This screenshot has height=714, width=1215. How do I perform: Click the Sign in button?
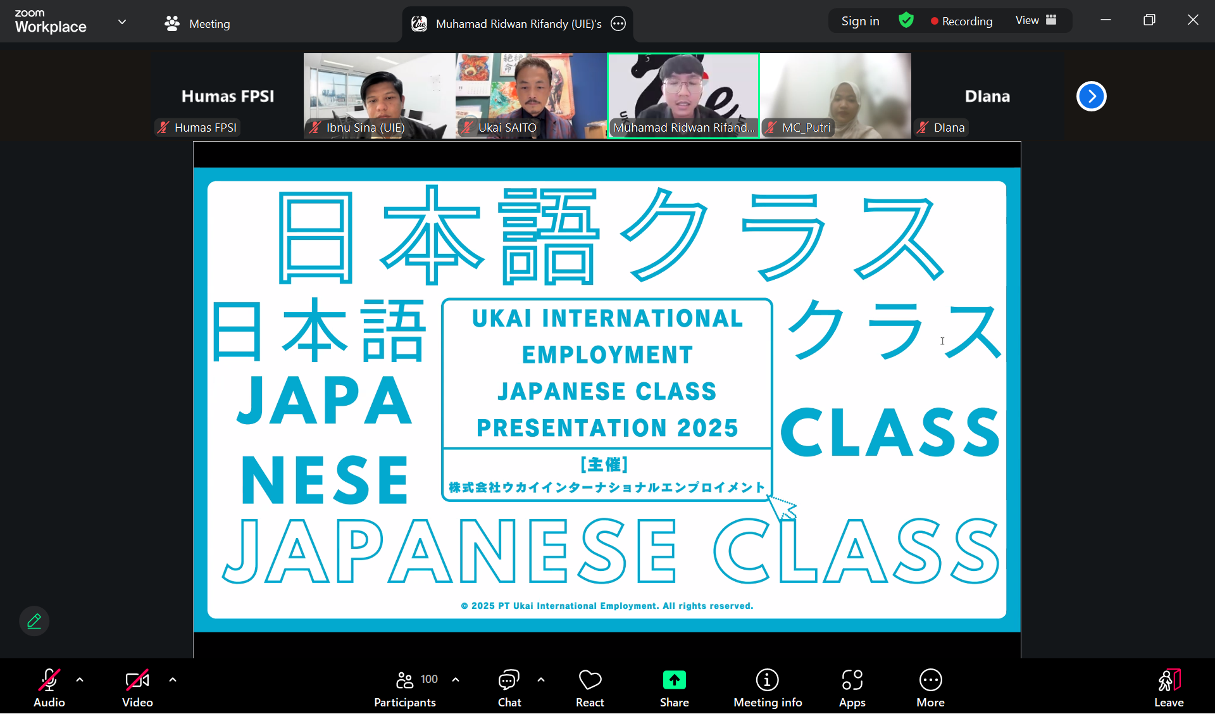point(860,21)
